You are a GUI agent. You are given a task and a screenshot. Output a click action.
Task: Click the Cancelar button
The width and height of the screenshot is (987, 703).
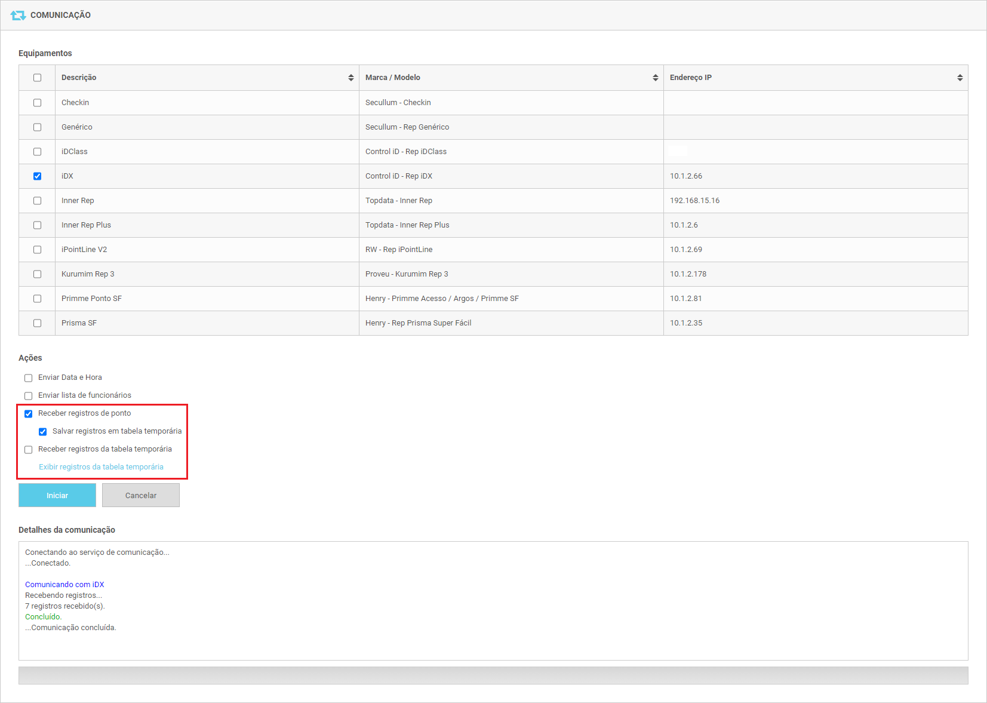pyautogui.click(x=141, y=495)
